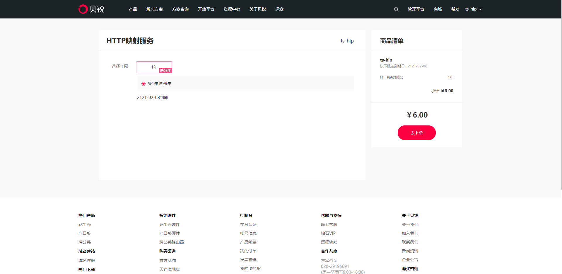
Task: Click the 2121-02-08到期 expiry text
Action: tap(153, 98)
